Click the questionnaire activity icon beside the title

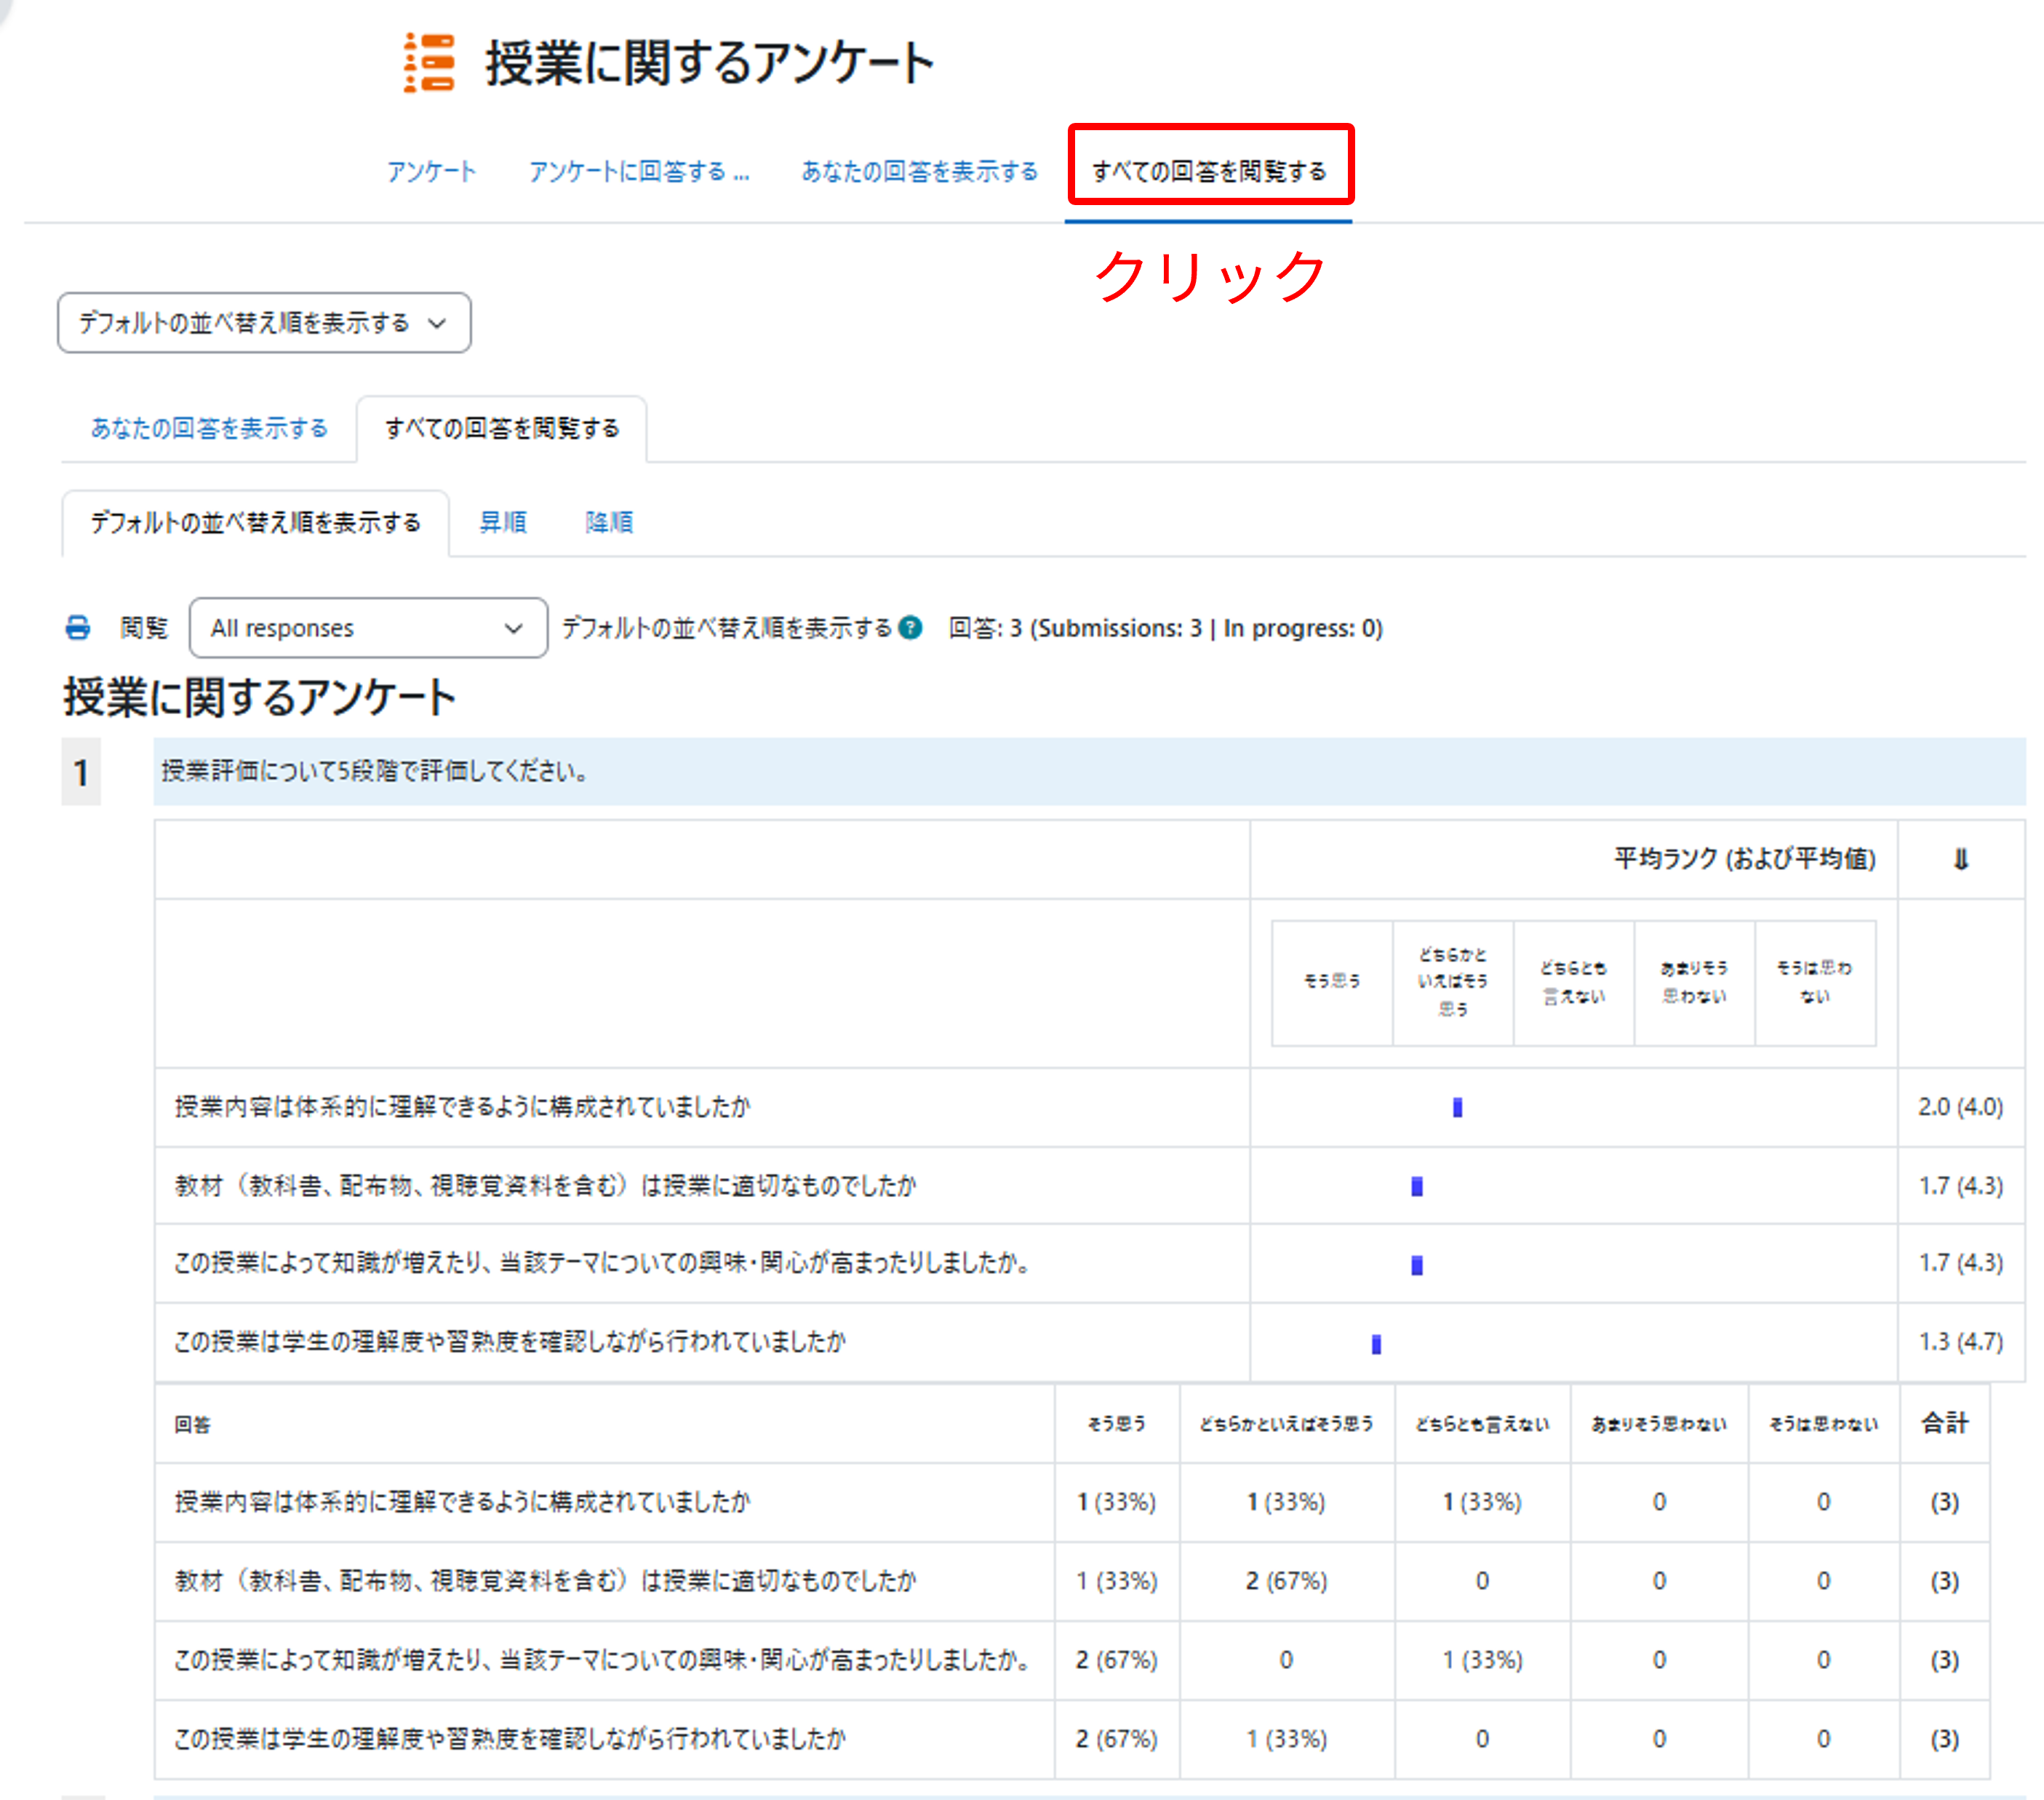[429, 63]
